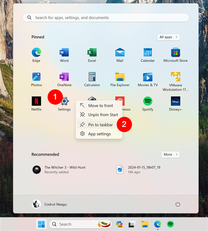Open Movies & TV app
The height and width of the screenshot is (231, 208).
point(148,79)
